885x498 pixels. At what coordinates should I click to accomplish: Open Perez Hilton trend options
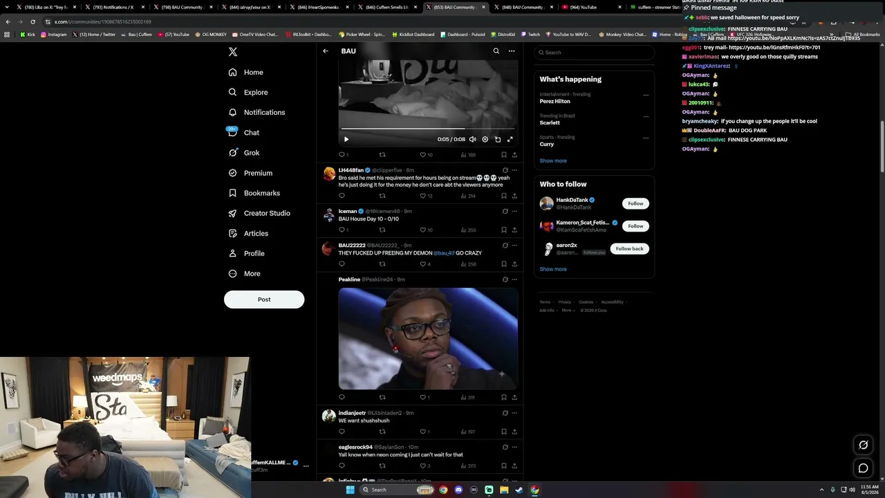pyautogui.click(x=646, y=95)
